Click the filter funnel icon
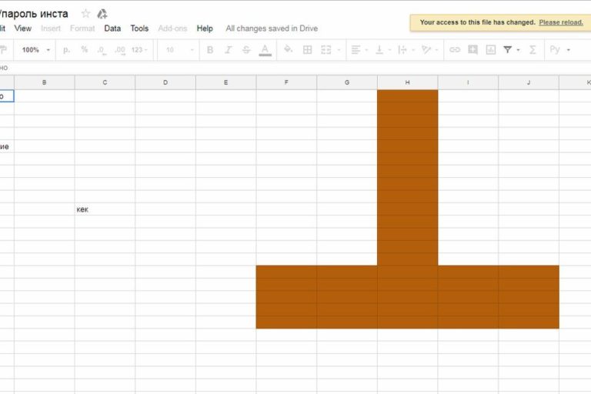 point(507,50)
